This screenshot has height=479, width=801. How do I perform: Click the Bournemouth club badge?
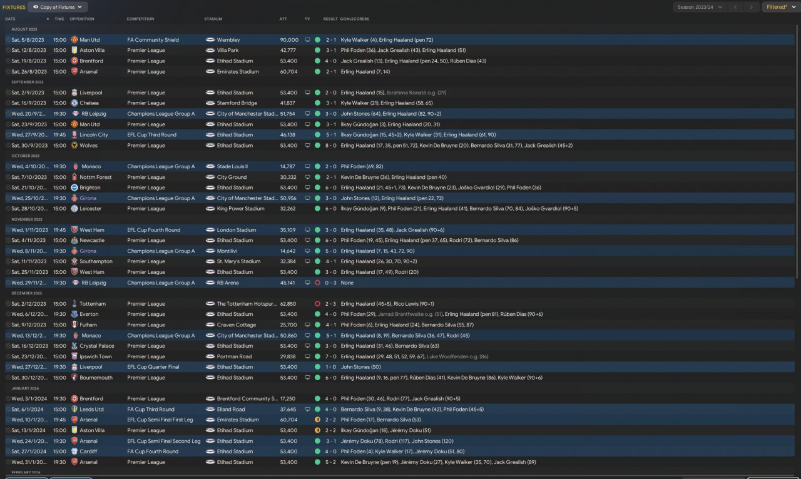[x=74, y=378]
